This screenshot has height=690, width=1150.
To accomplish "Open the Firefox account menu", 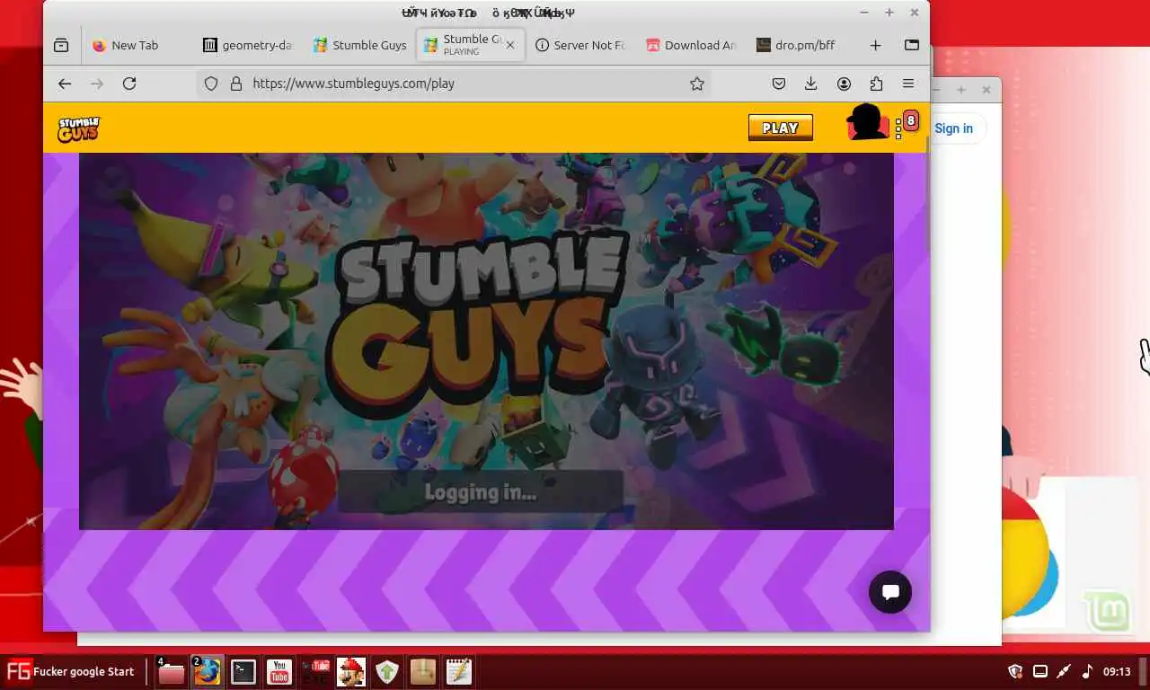I will pyautogui.click(x=844, y=84).
